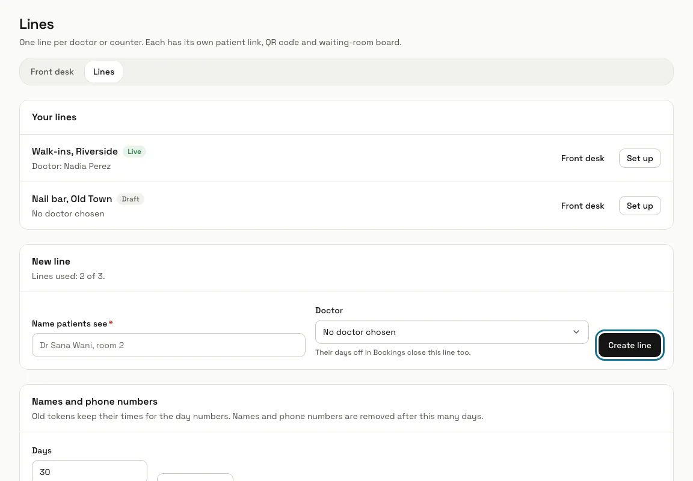Click the Lines page title
Screen dimensions: 693x481
(x=37, y=24)
